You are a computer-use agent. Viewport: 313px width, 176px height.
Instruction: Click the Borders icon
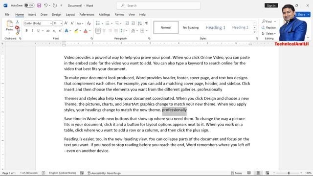pos(142,31)
